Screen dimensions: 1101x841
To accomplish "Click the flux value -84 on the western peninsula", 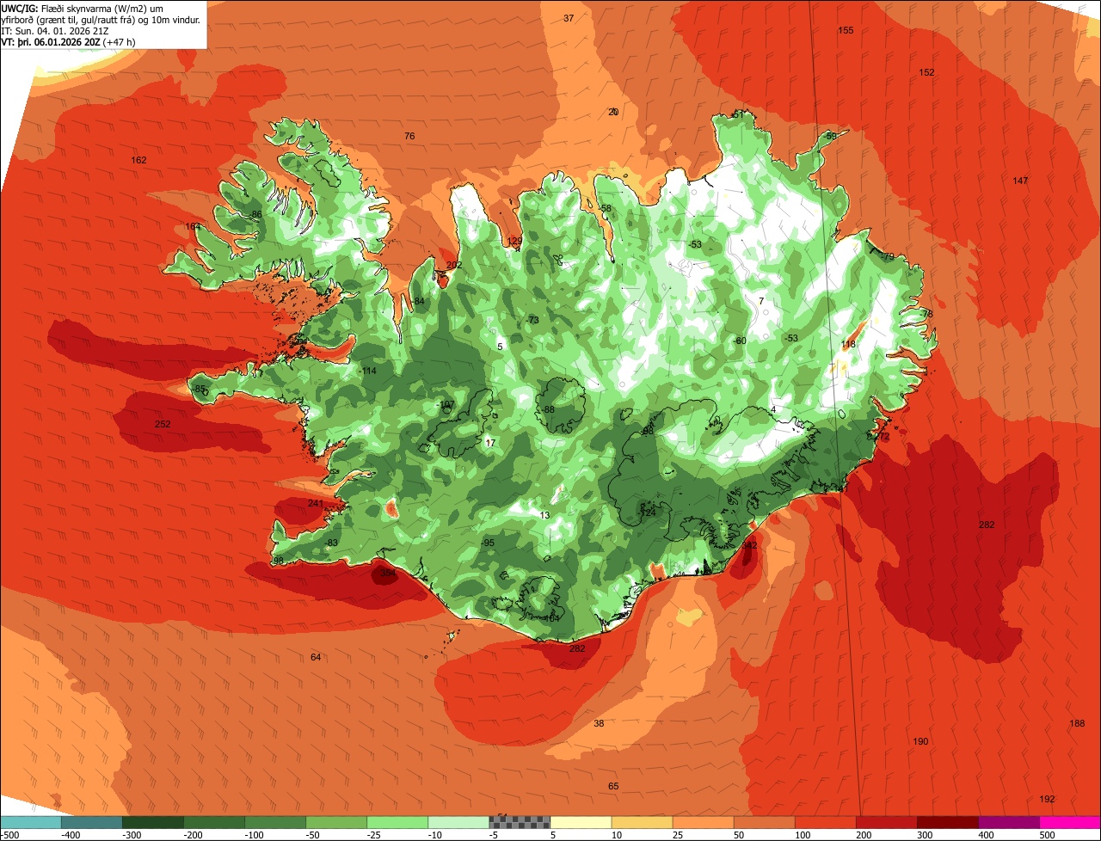I will tap(418, 301).
